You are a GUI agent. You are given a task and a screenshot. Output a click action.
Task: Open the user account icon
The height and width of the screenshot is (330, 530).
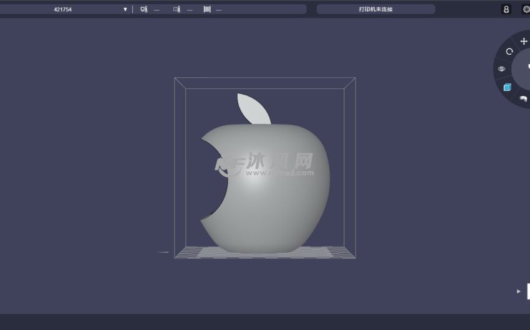point(506,9)
